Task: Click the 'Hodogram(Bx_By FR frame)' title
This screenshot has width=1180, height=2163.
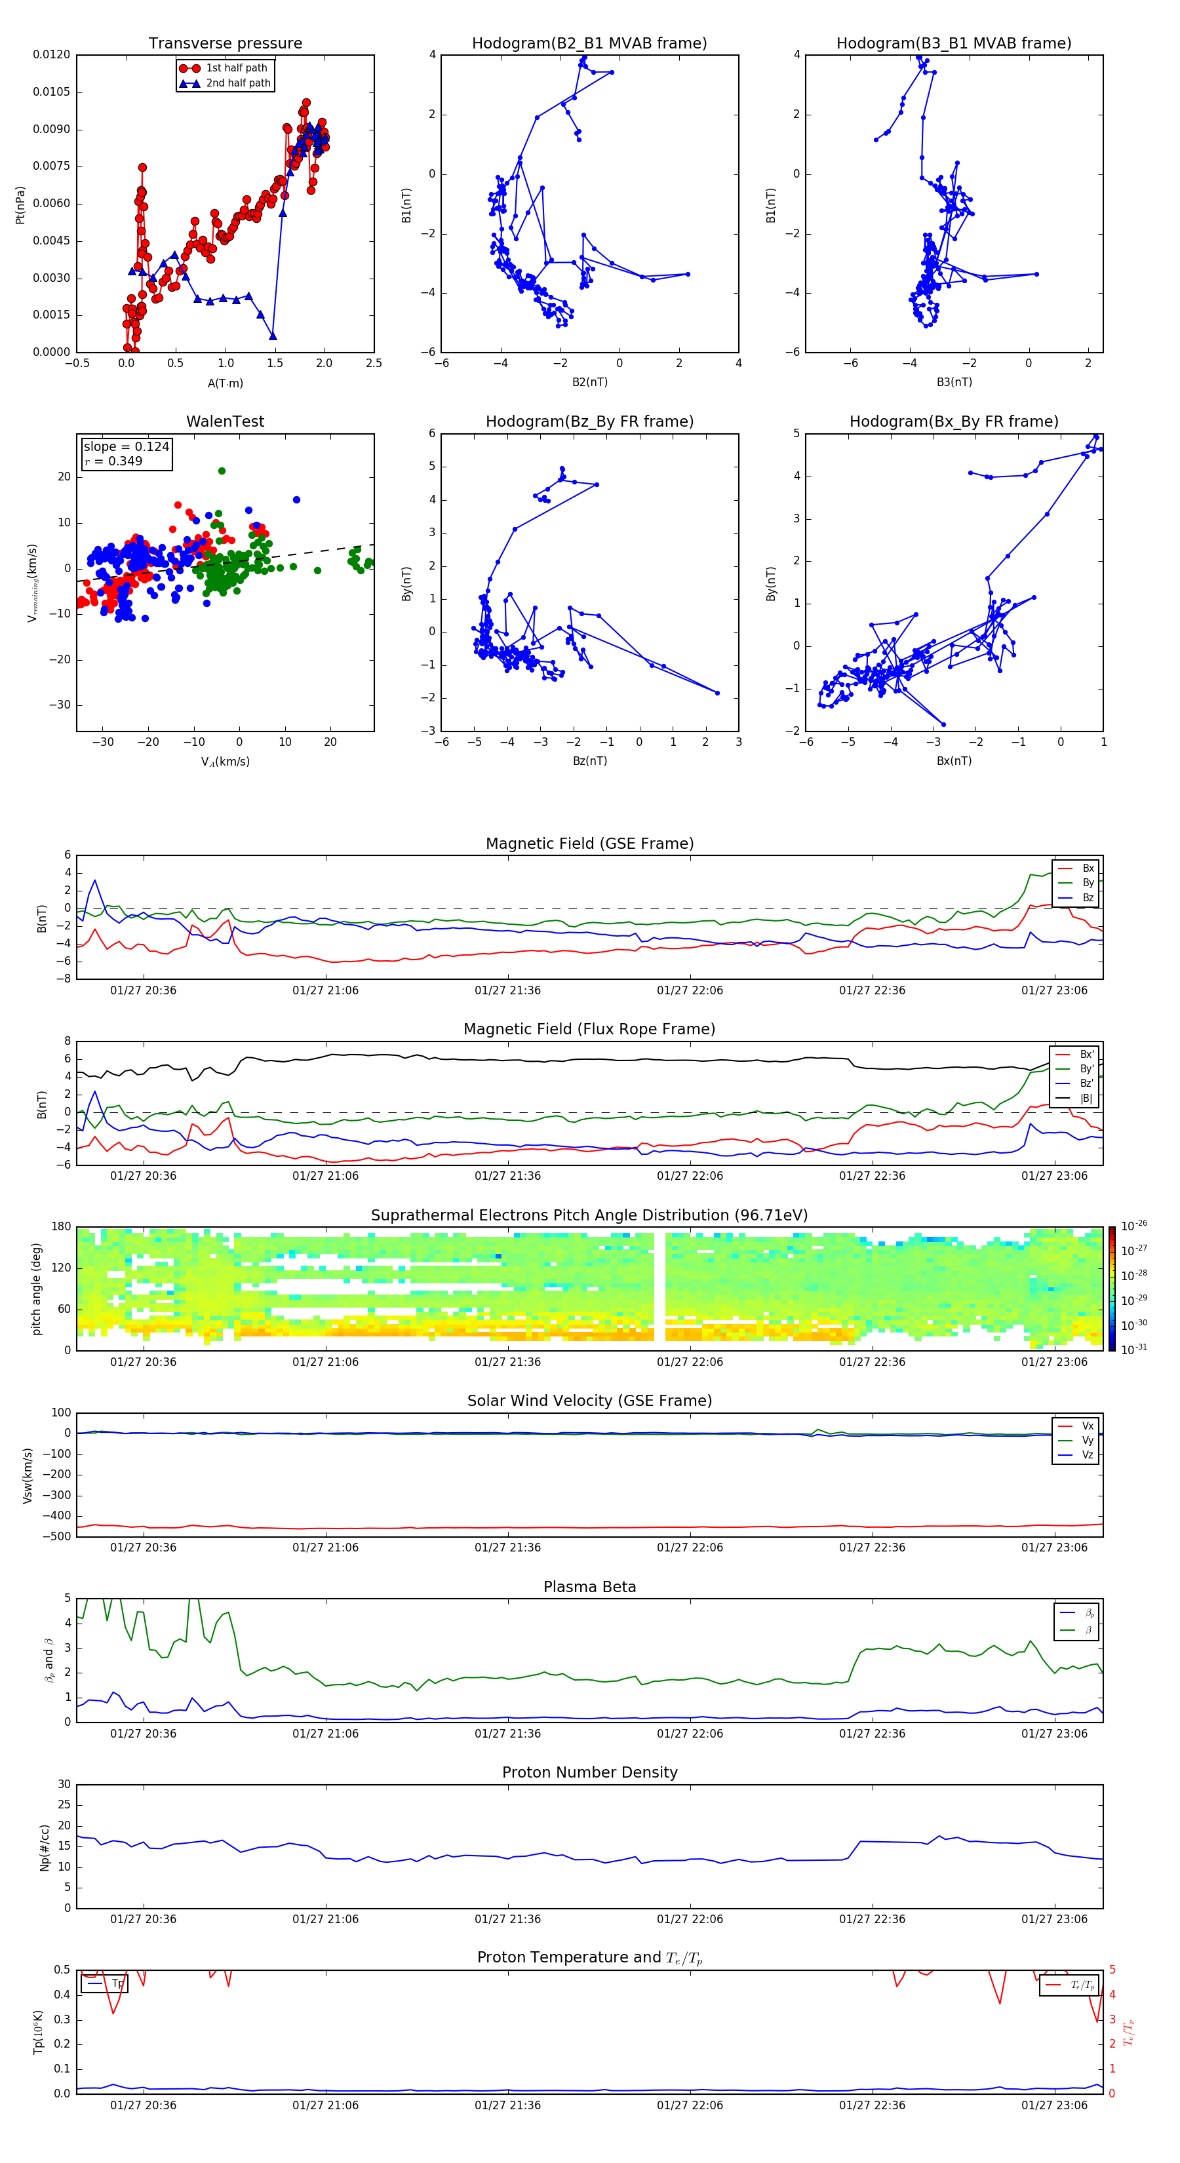Action: point(954,421)
